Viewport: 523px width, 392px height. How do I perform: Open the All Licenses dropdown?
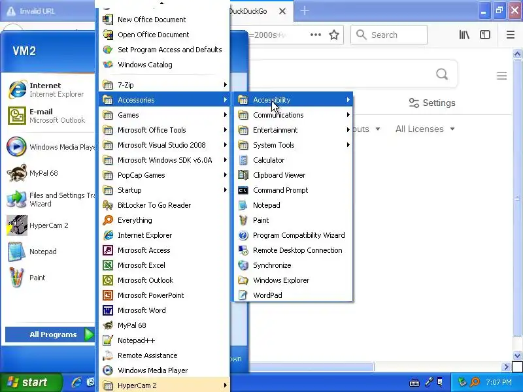point(425,129)
